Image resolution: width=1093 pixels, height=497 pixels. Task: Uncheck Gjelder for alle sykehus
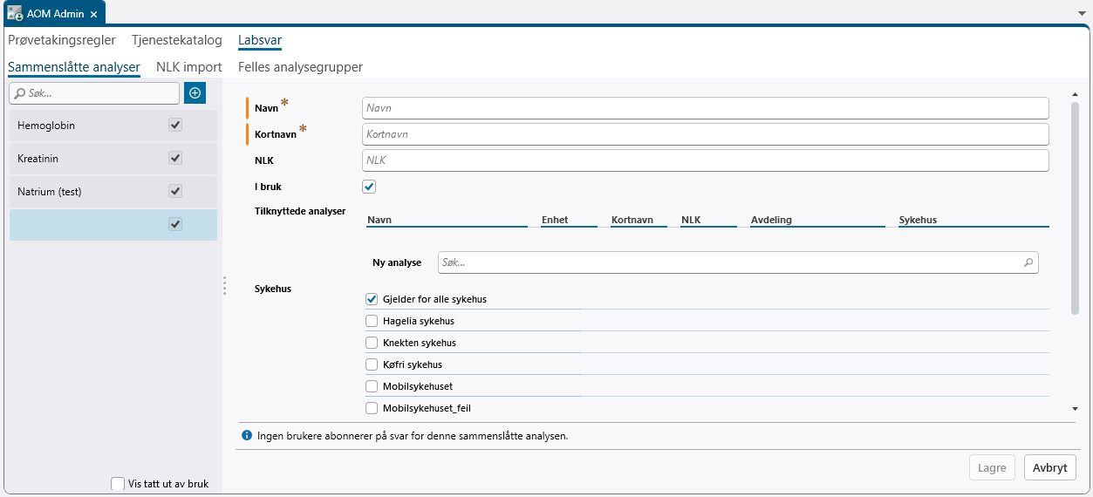[372, 299]
